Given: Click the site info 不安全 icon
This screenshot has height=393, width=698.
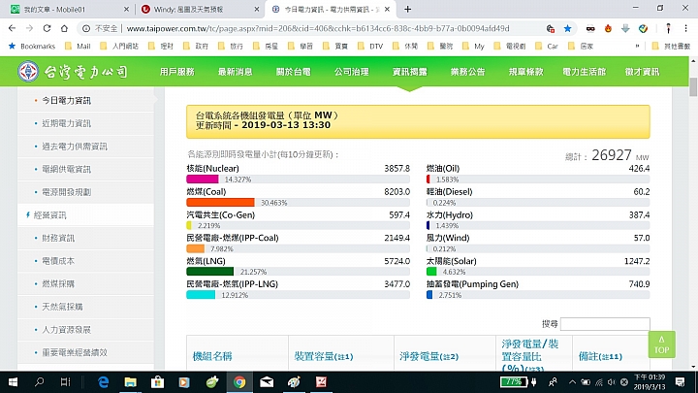Looking at the screenshot, I should [86, 28].
